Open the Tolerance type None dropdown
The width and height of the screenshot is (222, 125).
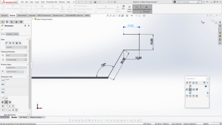[16, 55]
